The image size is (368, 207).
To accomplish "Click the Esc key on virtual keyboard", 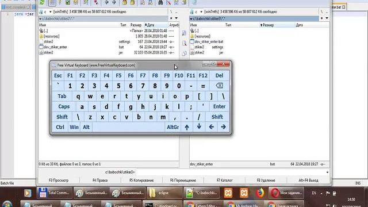I will (x=58, y=75).
